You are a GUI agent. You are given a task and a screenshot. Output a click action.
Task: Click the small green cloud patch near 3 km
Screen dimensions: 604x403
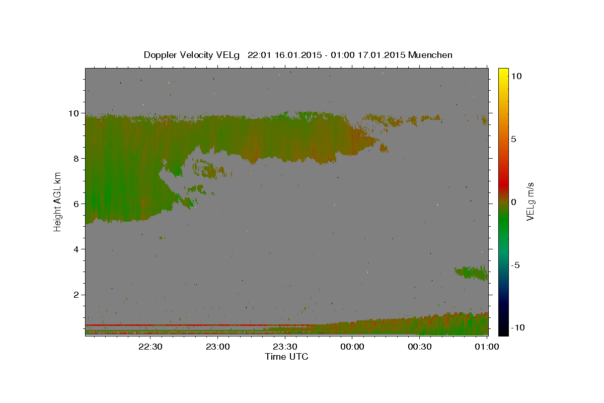[472, 273]
